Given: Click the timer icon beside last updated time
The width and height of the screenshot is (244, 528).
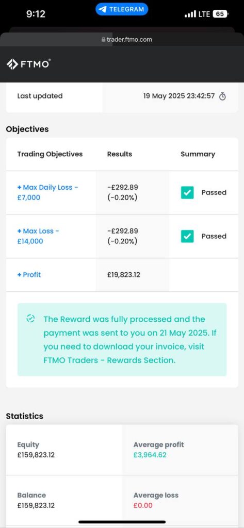Looking at the screenshot, I should pos(222,96).
